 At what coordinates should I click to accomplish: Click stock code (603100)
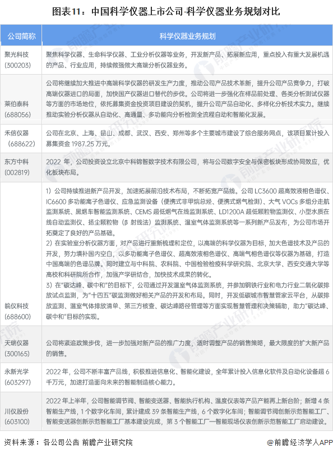click(17, 421)
